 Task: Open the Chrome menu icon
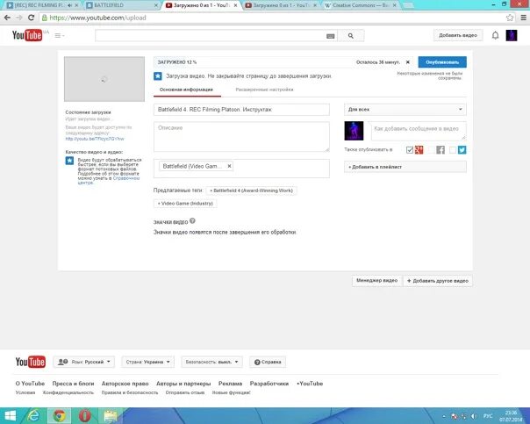523,18
